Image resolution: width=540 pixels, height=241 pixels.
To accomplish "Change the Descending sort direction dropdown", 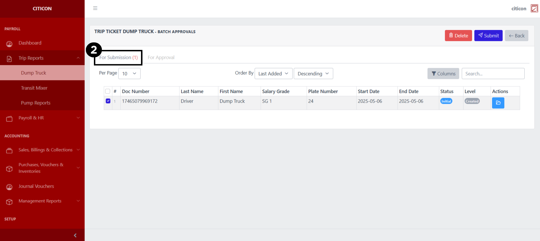I will pos(313,74).
